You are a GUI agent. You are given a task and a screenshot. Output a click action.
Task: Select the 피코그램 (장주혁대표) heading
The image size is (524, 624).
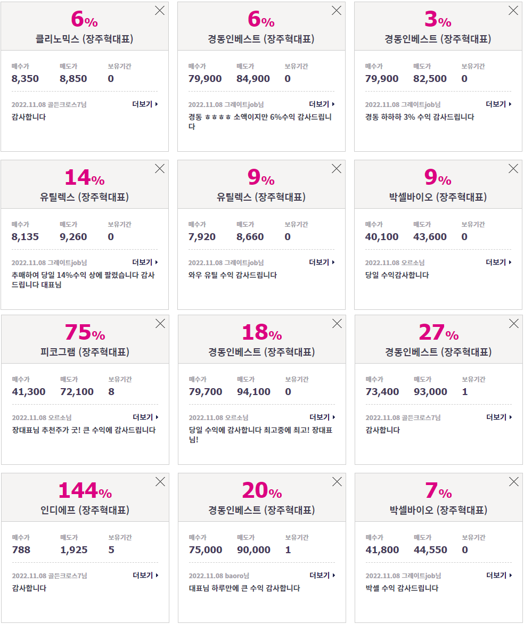point(85,352)
